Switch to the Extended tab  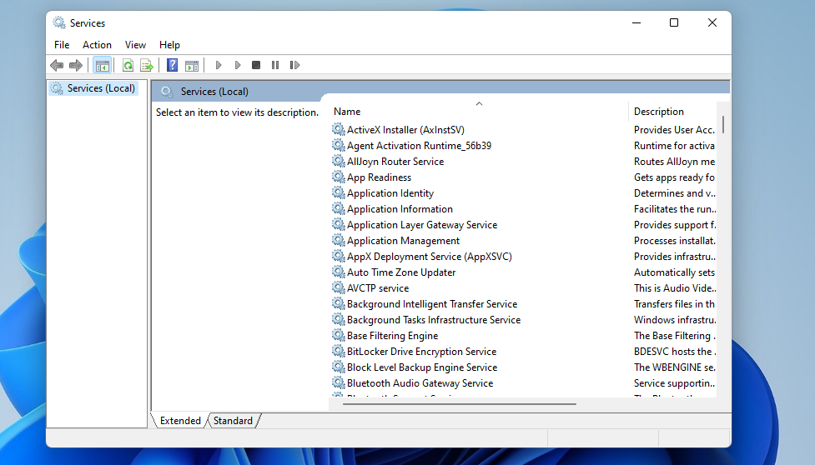[180, 420]
